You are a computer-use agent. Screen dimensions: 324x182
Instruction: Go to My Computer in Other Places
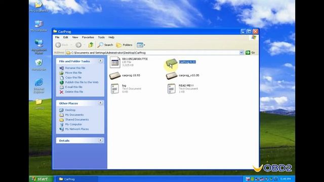[73, 124]
